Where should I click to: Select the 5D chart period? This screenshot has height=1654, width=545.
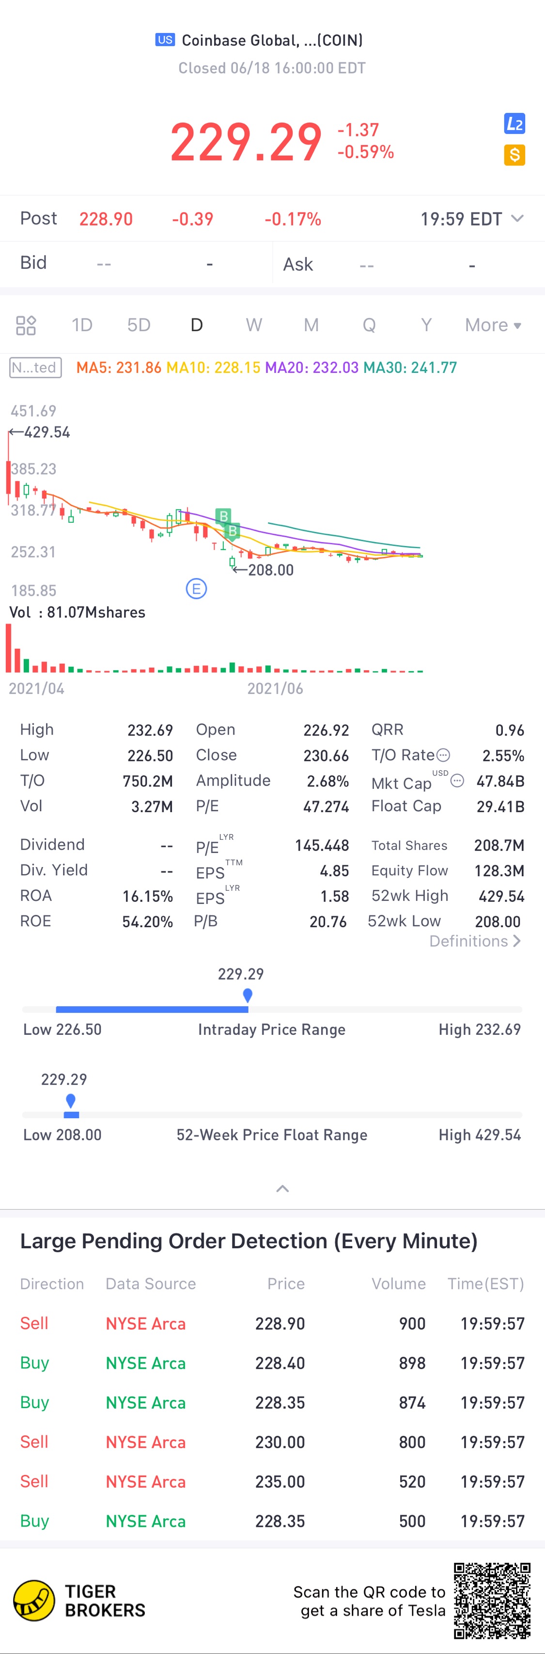coord(139,325)
